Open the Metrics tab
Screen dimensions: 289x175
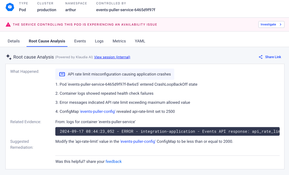click(x=119, y=41)
